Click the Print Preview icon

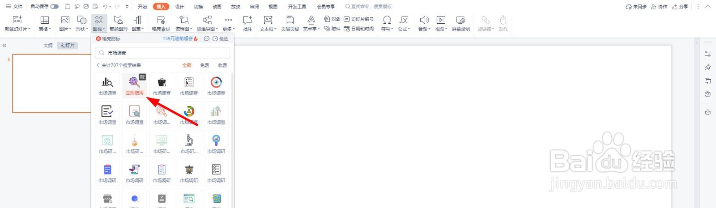coord(95,7)
